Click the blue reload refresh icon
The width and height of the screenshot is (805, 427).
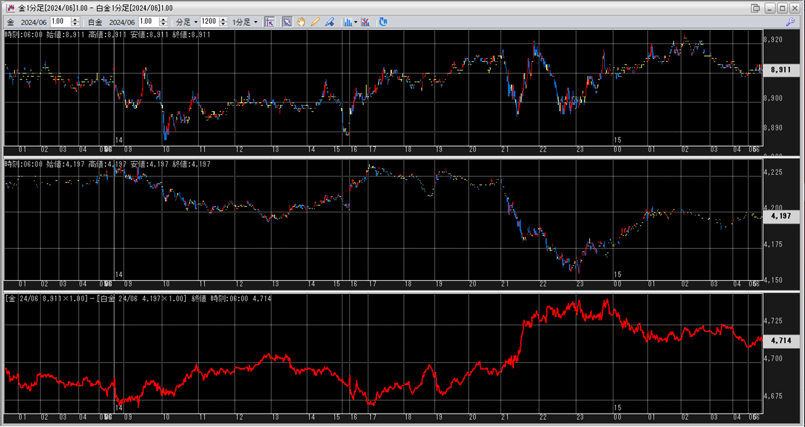(383, 22)
